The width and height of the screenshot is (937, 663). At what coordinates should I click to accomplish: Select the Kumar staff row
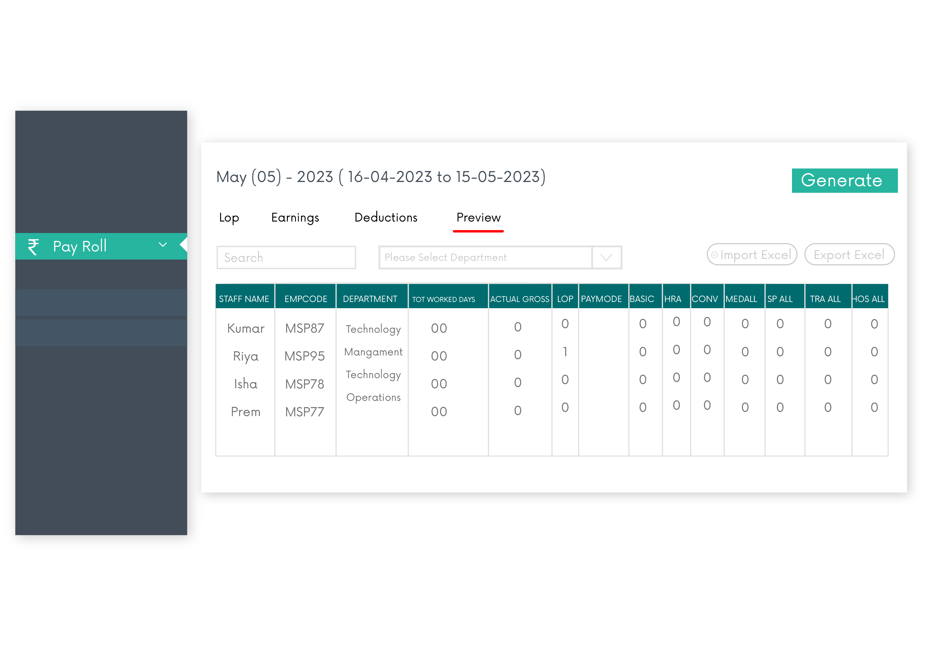(x=246, y=329)
